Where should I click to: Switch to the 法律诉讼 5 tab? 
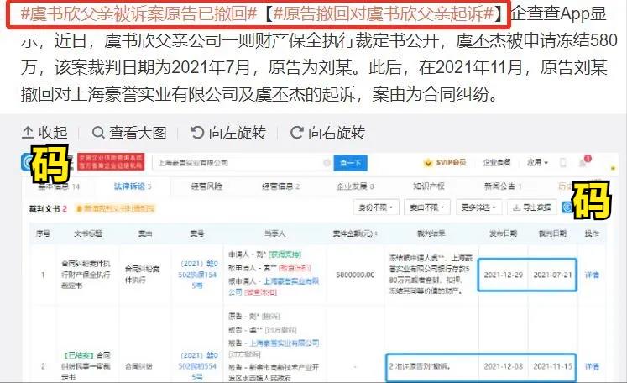click(x=133, y=186)
